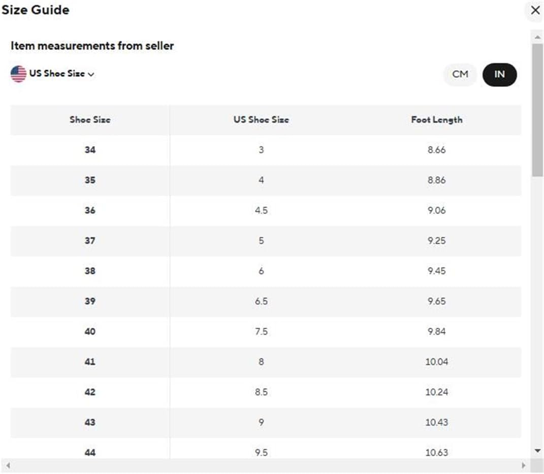
Task: Select the IN unit toggle
Action: click(499, 74)
